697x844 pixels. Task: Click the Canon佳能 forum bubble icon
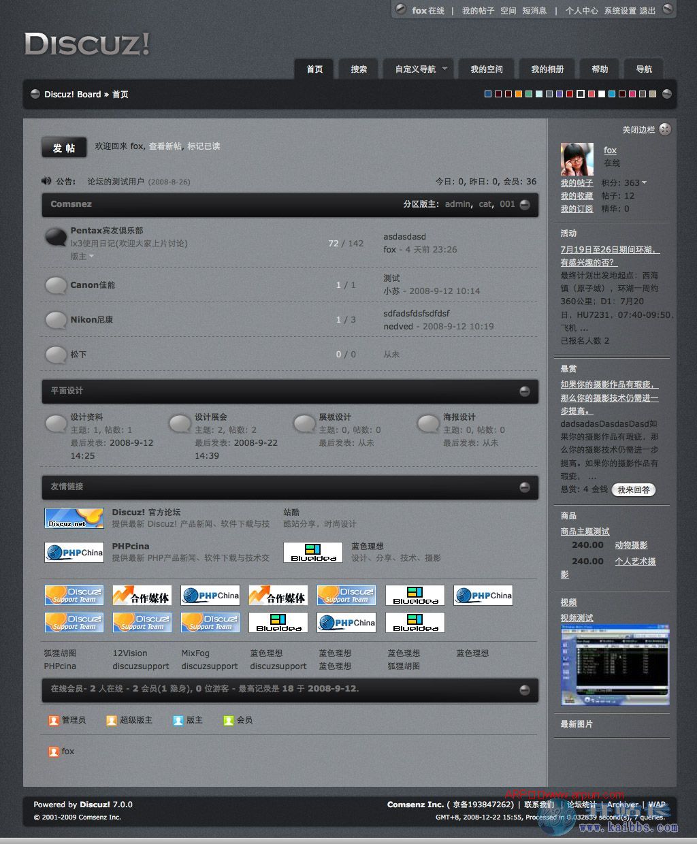pos(56,285)
